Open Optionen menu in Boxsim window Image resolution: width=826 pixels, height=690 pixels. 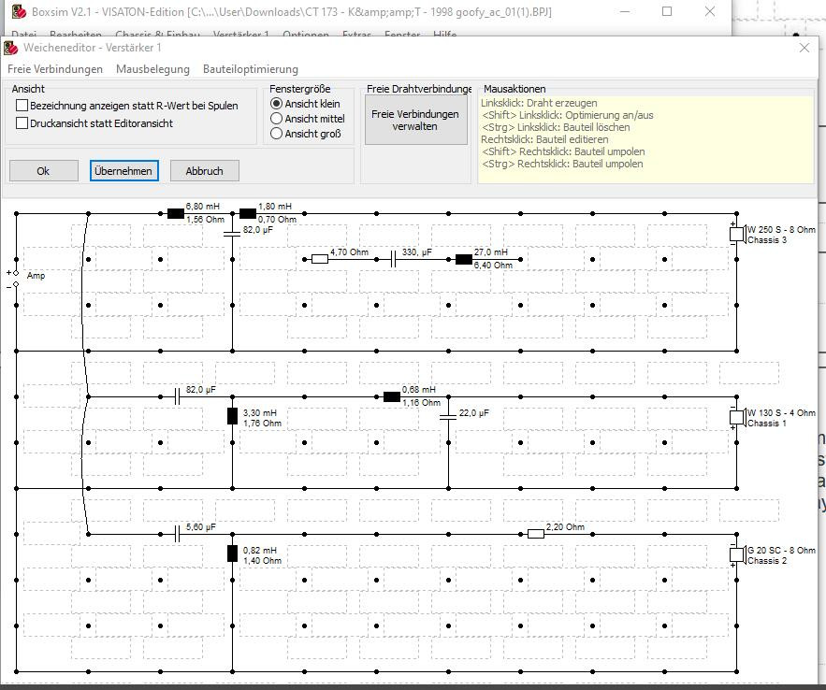[x=306, y=34]
